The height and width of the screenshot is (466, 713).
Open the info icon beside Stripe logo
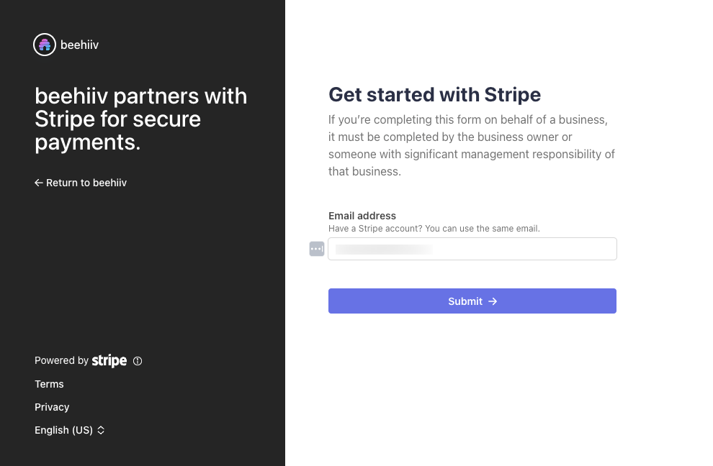point(138,361)
